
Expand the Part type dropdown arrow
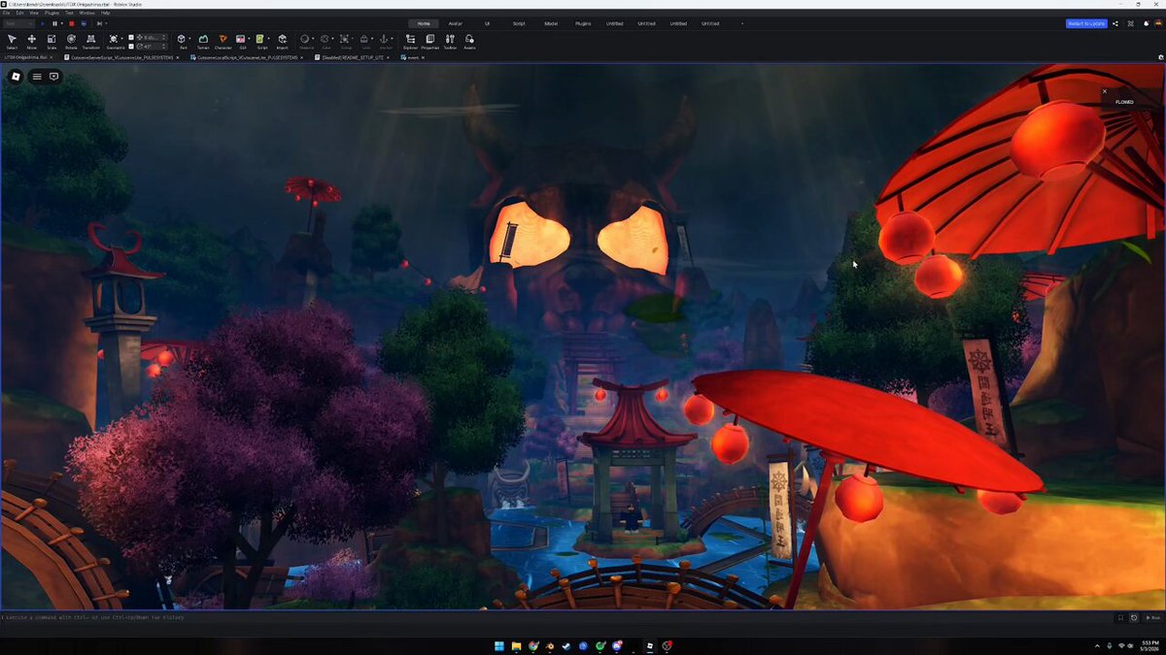click(189, 38)
